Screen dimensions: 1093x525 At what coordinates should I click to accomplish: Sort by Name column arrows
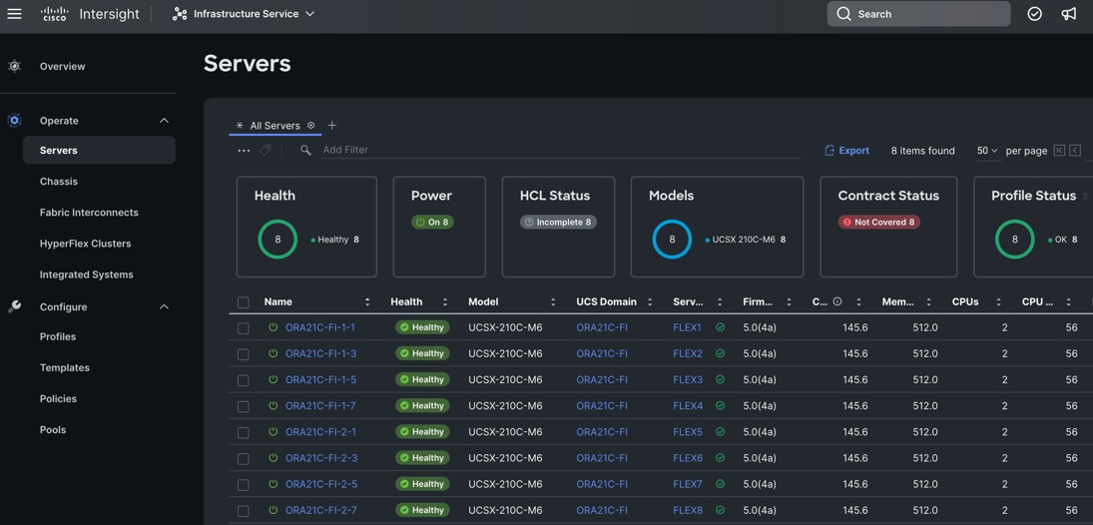(x=367, y=301)
